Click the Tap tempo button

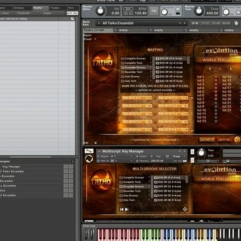(154, 11)
